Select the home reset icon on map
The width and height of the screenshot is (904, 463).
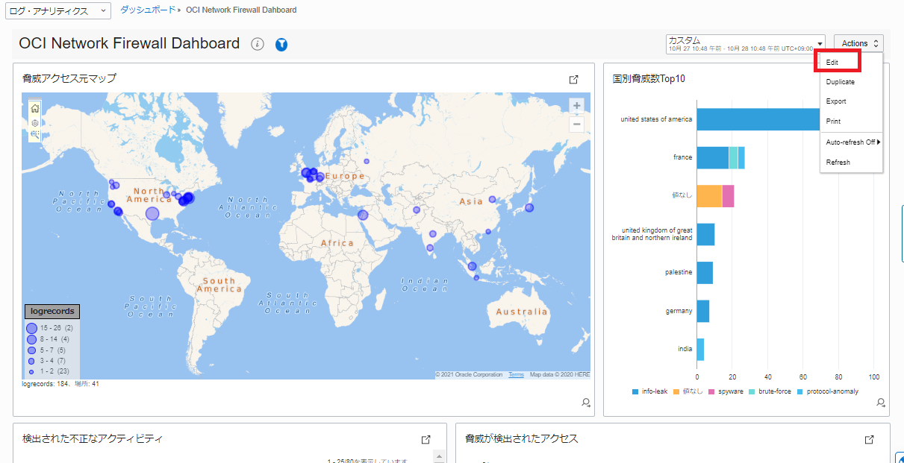pyautogui.click(x=34, y=108)
